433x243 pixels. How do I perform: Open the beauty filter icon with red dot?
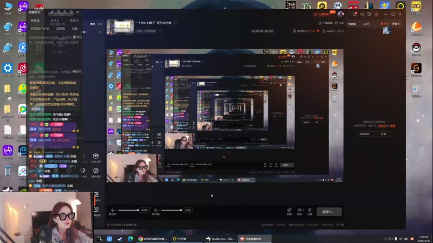[289, 210]
